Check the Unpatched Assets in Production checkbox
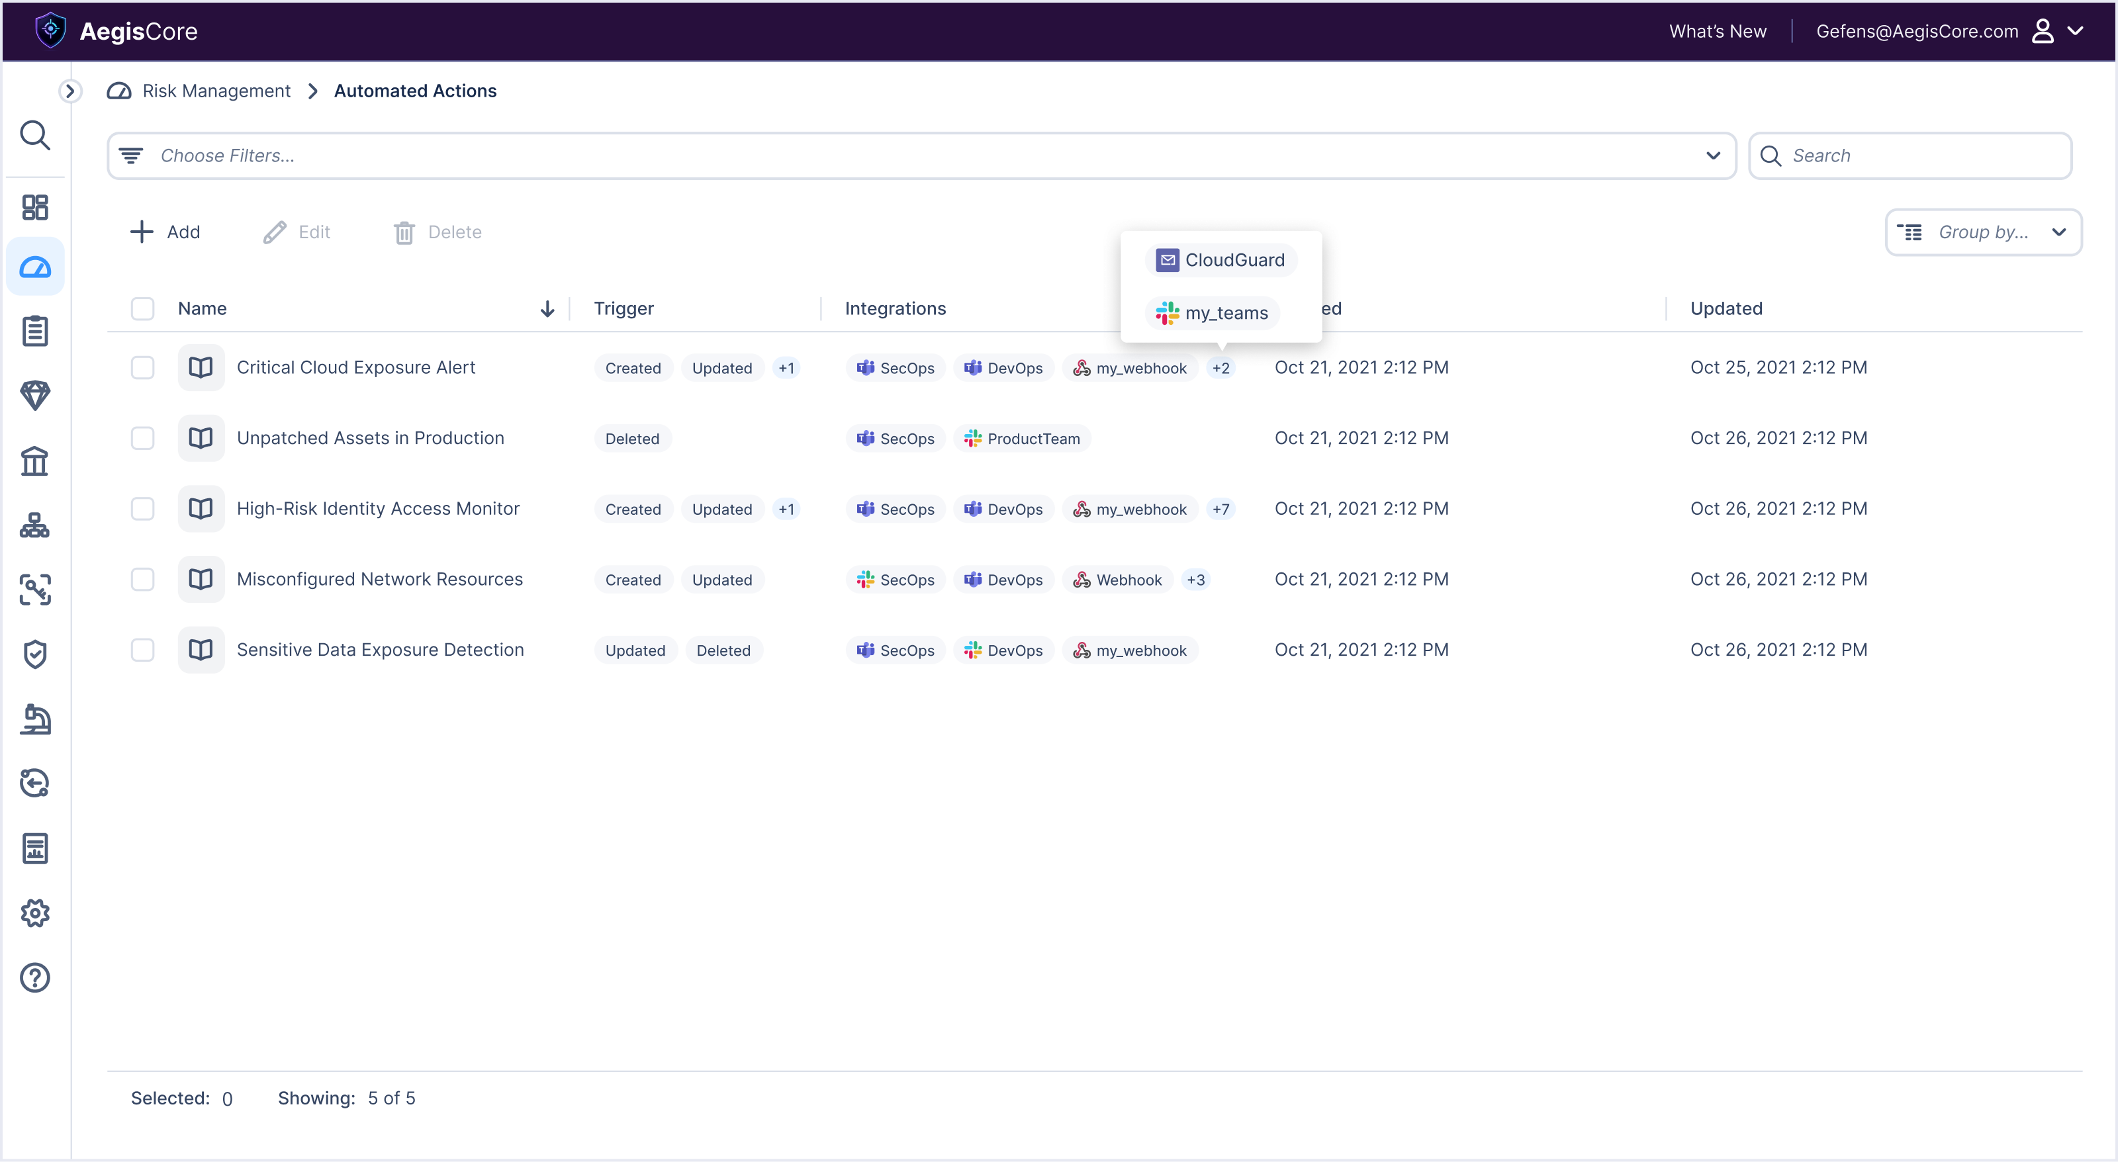 coord(142,438)
